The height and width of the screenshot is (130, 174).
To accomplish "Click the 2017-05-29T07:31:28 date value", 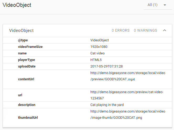I will 106,66.
